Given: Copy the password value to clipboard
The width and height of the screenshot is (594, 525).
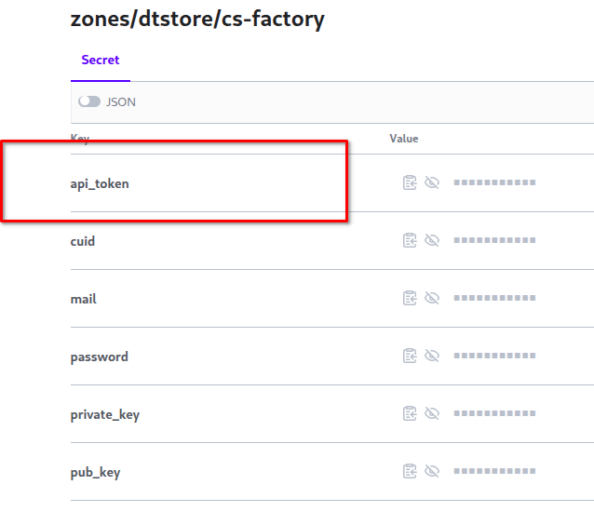Looking at the screenshot, I should click(x=410, y=356).
